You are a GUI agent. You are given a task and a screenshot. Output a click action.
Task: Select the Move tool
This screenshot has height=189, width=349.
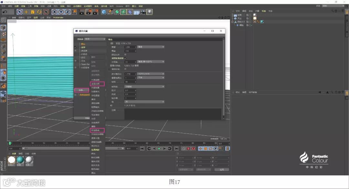click(x=26, y=12)
